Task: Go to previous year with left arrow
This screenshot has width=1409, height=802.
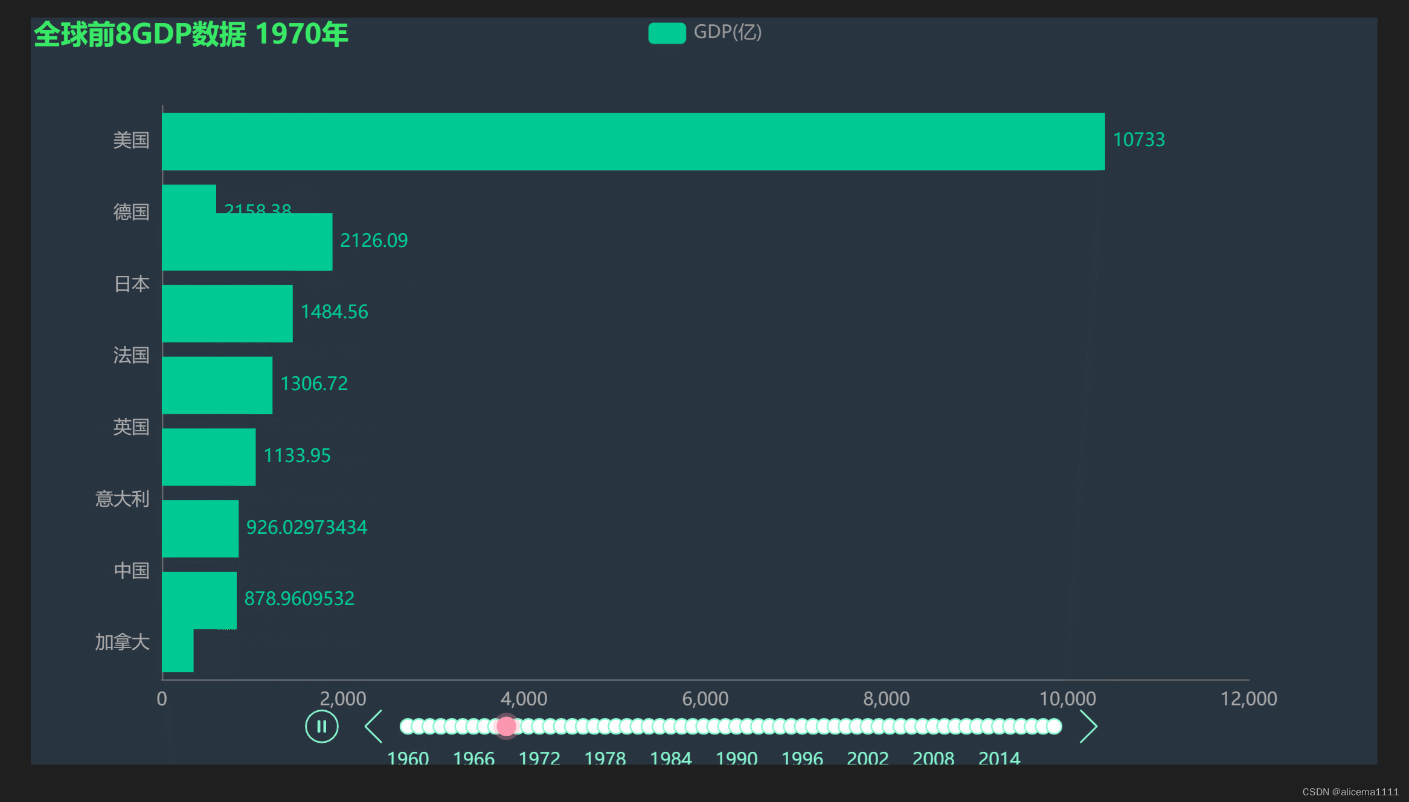Action: [x=374, y=727]
